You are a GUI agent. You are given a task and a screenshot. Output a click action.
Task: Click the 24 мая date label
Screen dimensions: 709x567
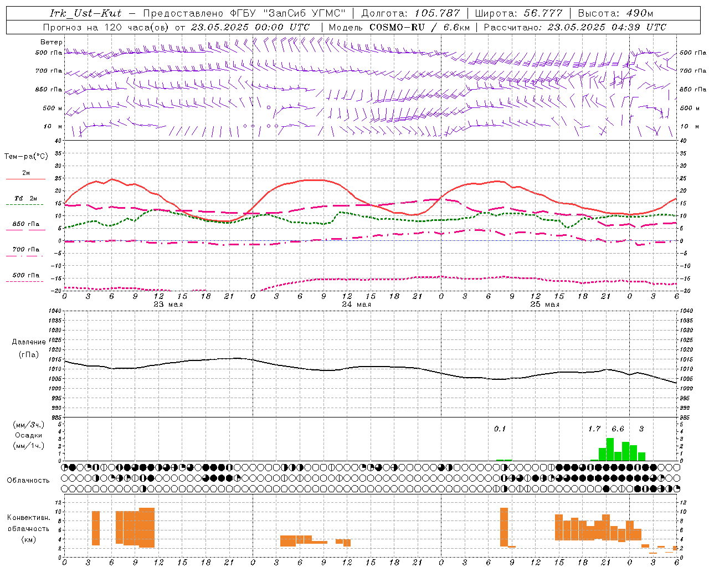[x=356, y=305]
